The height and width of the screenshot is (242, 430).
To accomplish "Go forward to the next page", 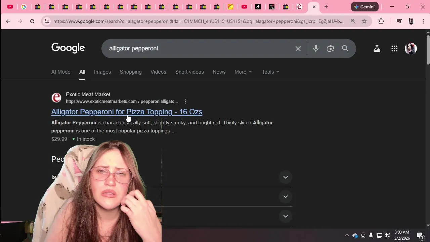I will click(20, 21).
